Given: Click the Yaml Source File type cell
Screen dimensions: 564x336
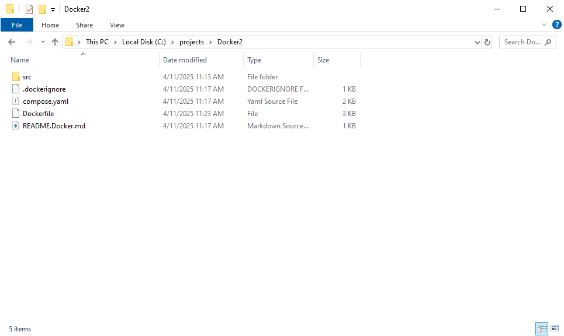Looking at the screenshot, I should [272, 101].
